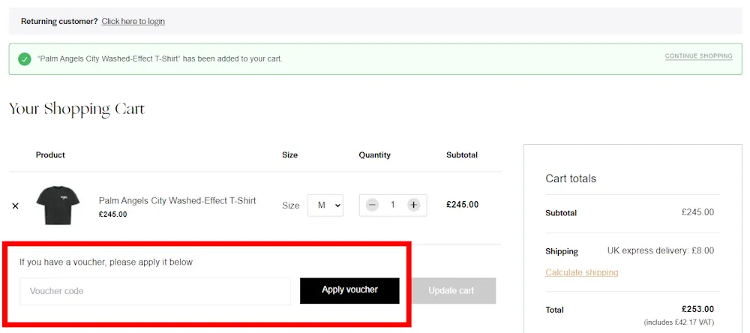Click the Product column header
This screenshot has height=333, width=750.
(x=50, y=155)
